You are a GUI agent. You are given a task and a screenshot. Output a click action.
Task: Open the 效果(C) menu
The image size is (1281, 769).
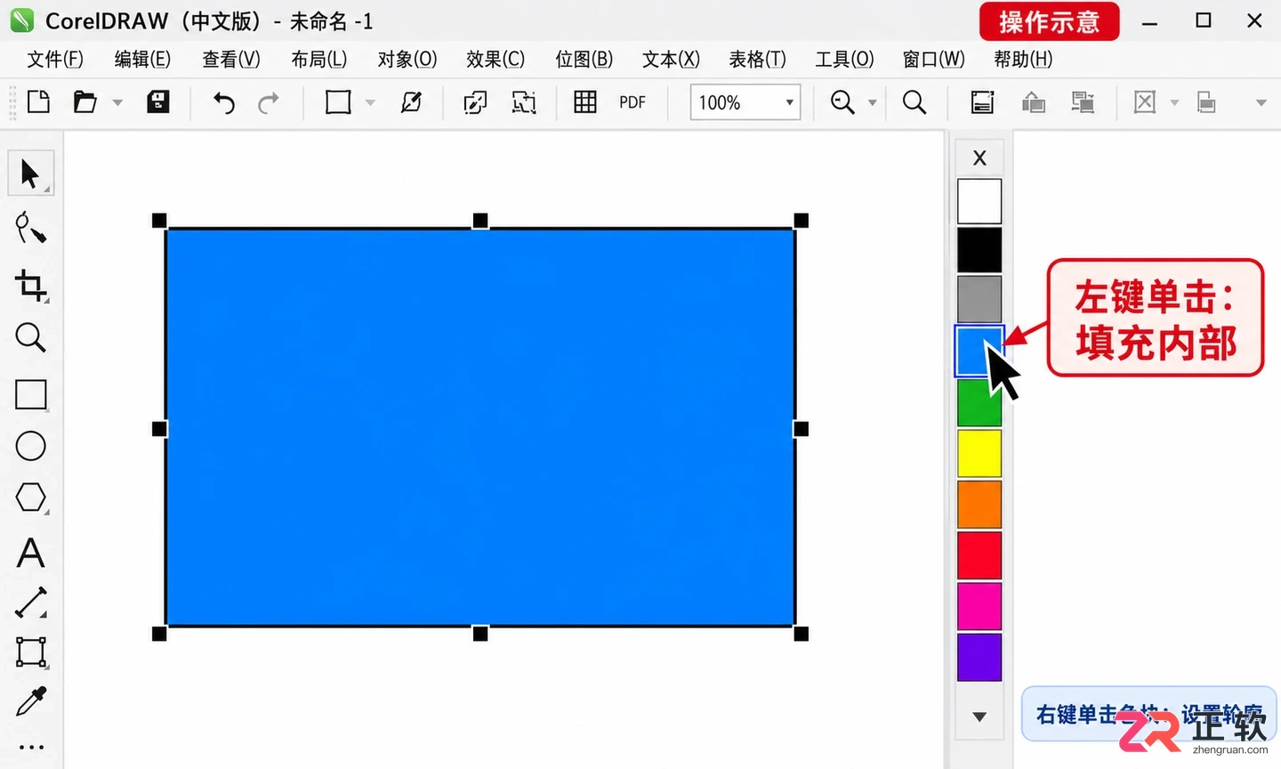coord(495,60)
